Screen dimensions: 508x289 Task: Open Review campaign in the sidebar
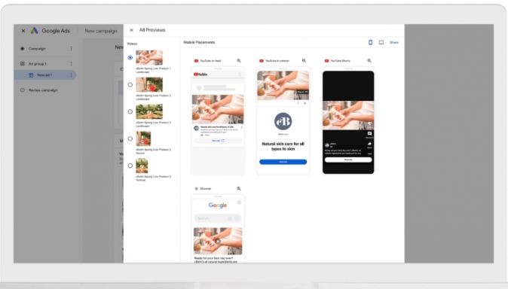(43, 90)
